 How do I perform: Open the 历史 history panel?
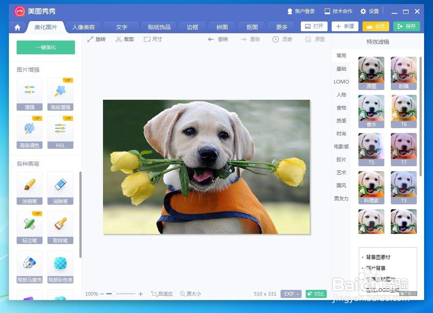pos(282,39)
